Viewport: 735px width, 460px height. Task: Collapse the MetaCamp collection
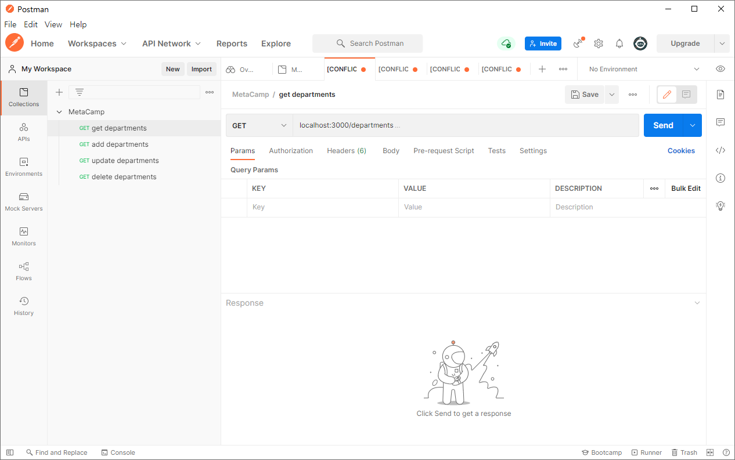[x=59, y=112]
